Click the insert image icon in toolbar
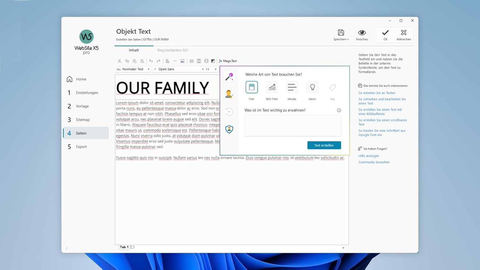The image size is (480, 270). tap(182, 61)
